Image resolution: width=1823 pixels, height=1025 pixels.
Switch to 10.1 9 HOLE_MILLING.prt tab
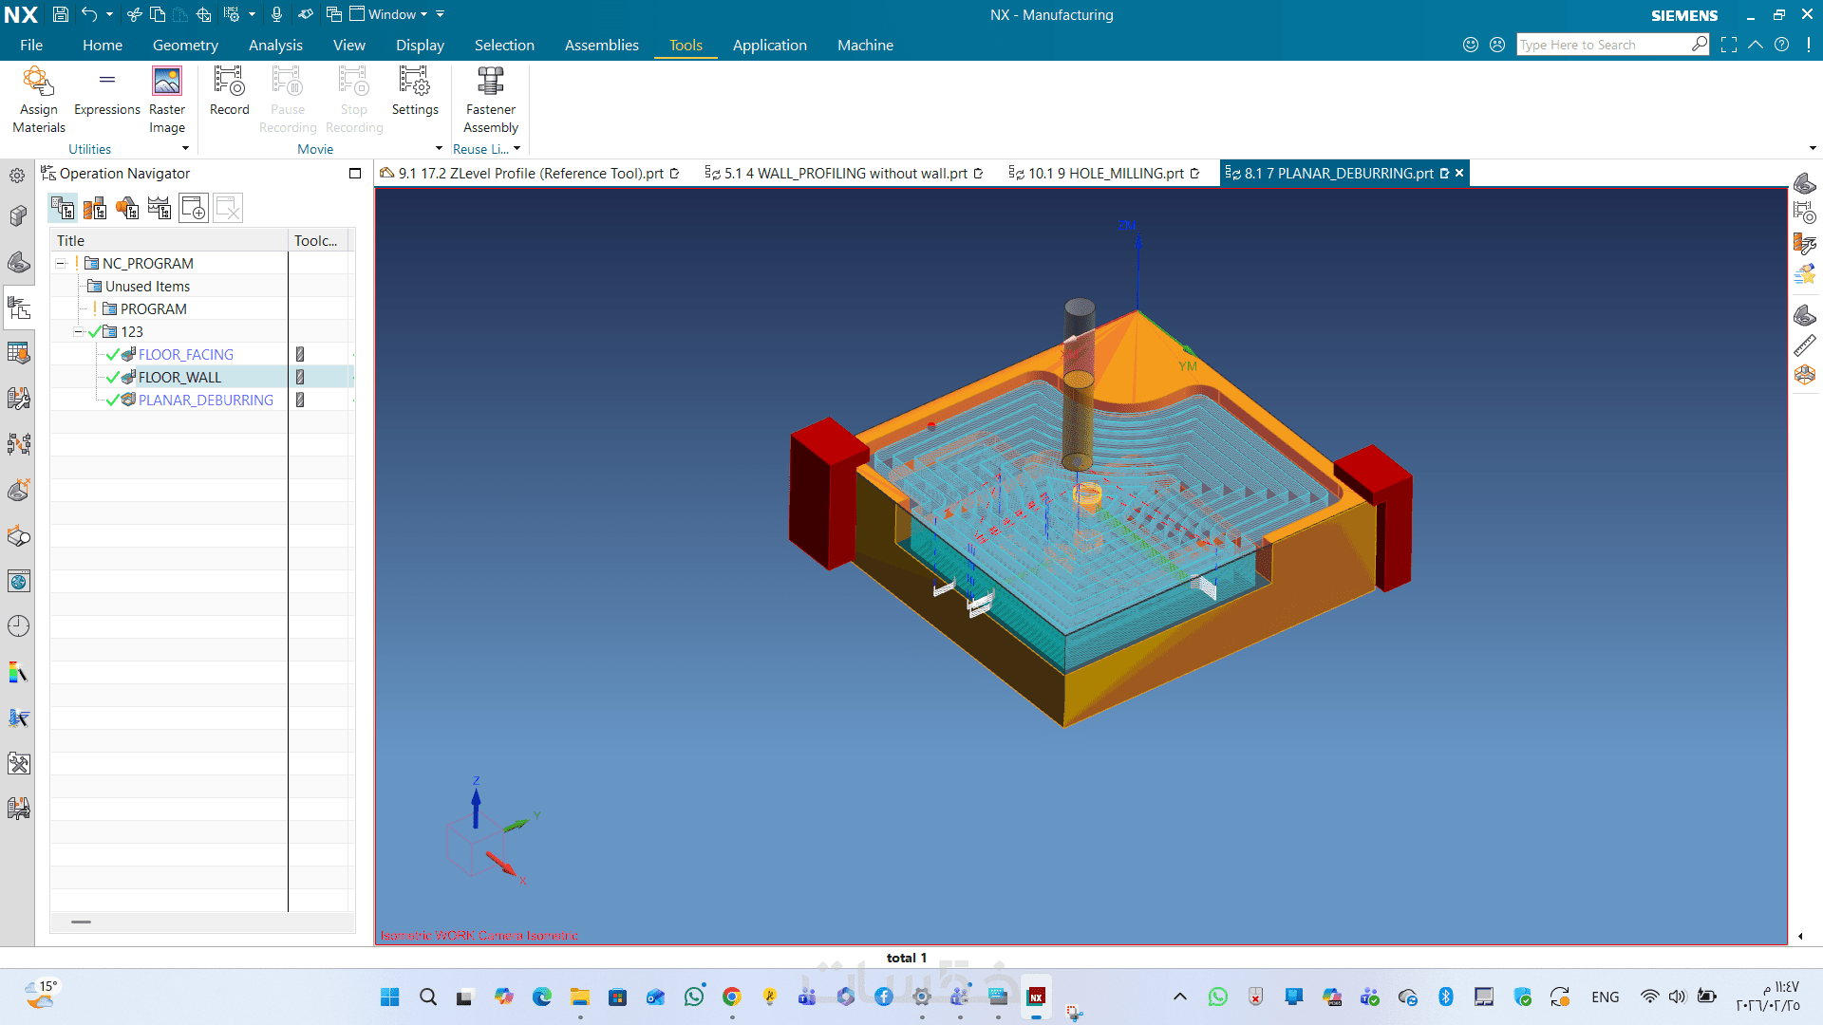point(1105,173)
